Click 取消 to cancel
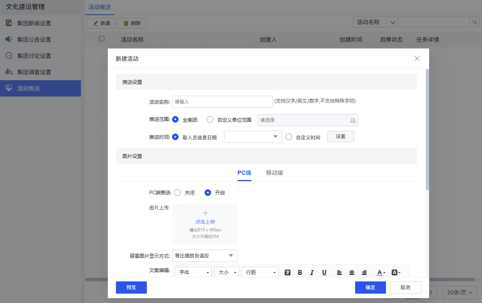 tap(406, 287)
